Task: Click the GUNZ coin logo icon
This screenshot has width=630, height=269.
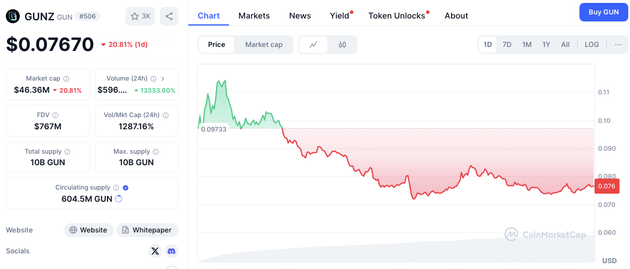Action: [x=13, y=16]
